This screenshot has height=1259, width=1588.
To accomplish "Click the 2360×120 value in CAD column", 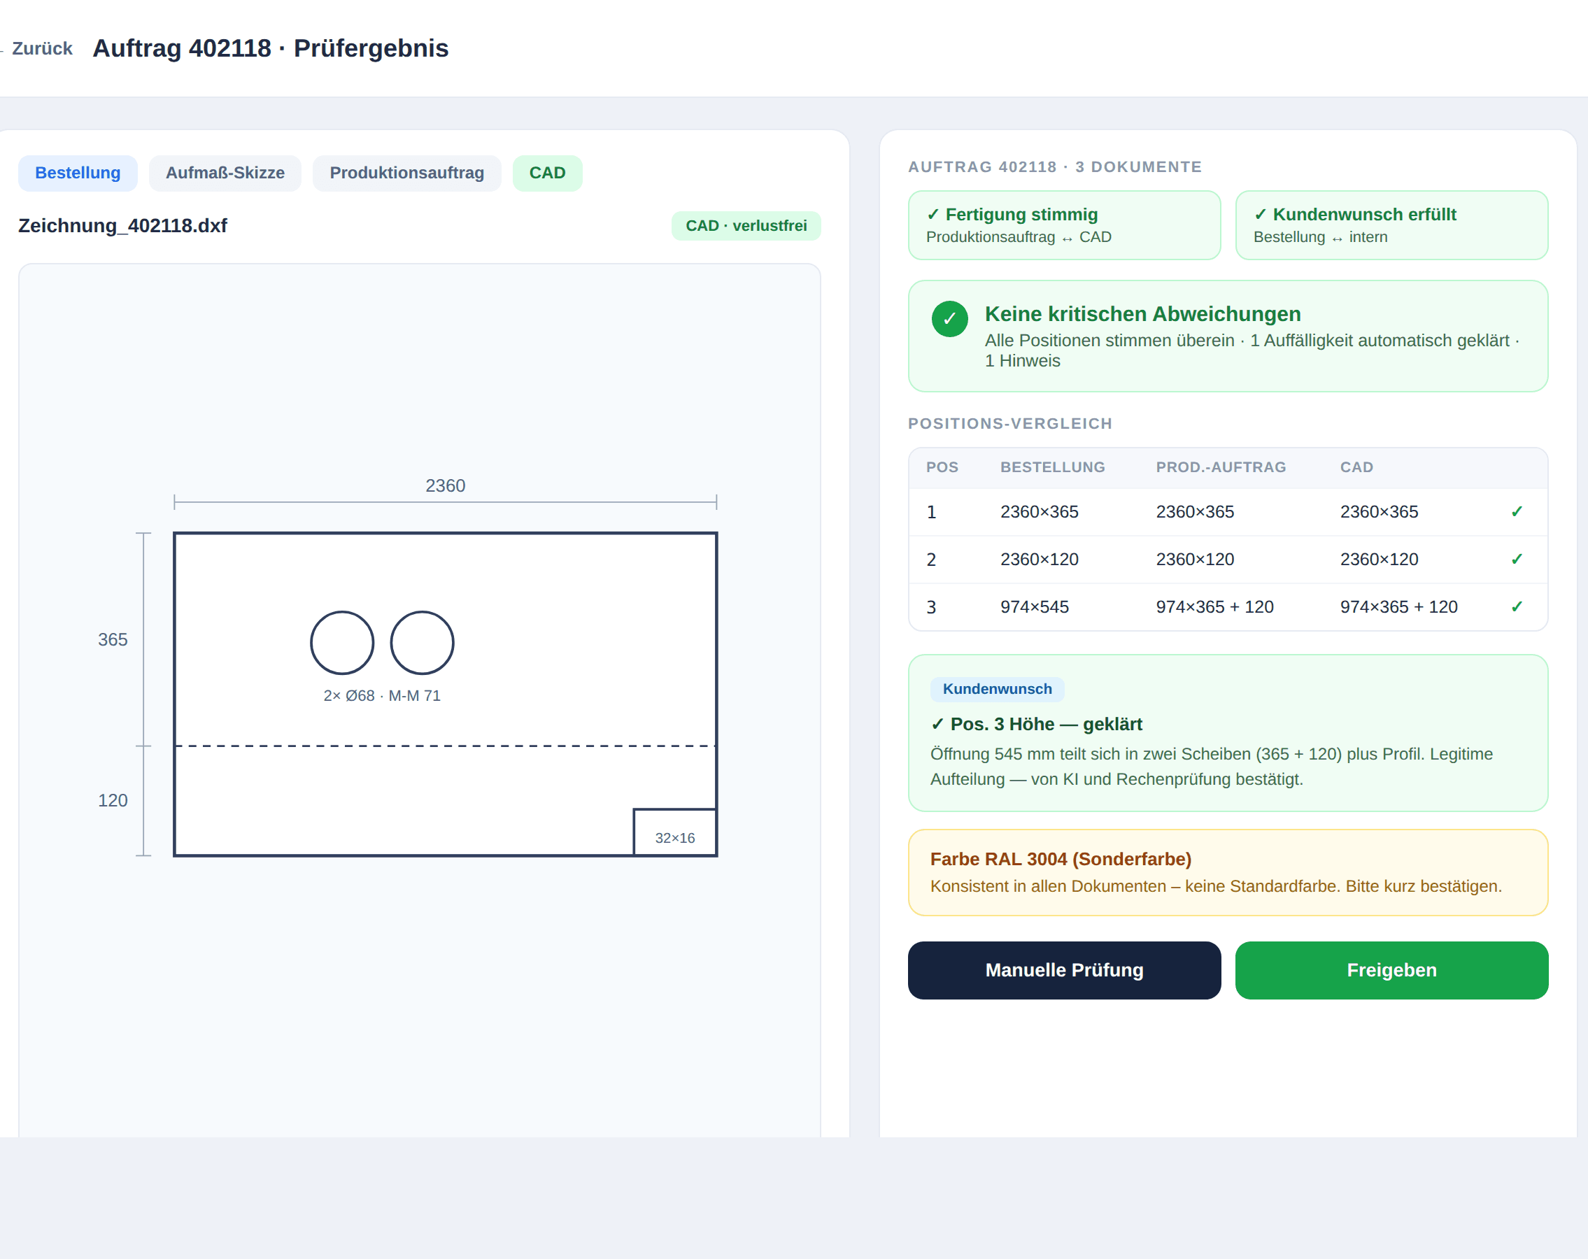I will click(x=1379, y=560).
